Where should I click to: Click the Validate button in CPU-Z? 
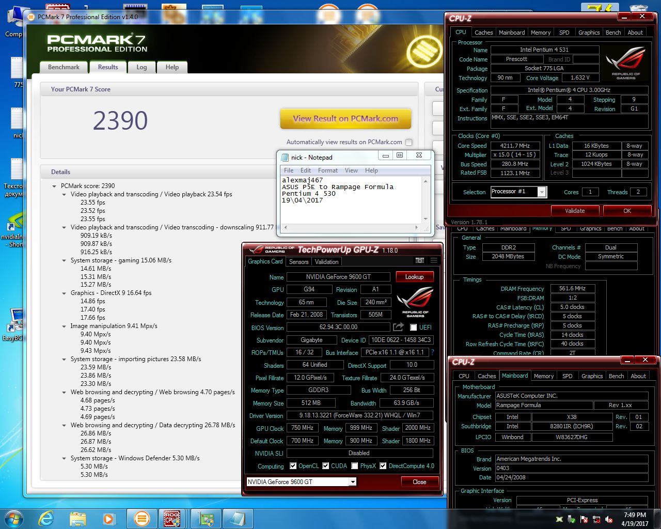(x=575, y=211)
